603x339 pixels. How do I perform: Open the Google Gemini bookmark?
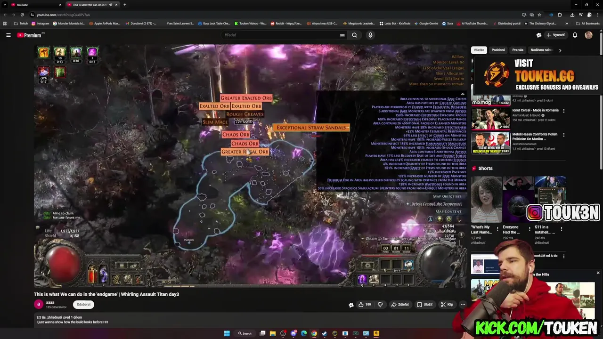(x=426, y=24)
